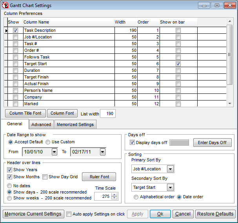
Task: Open the From date dropdown
Action: click(54, 152)
